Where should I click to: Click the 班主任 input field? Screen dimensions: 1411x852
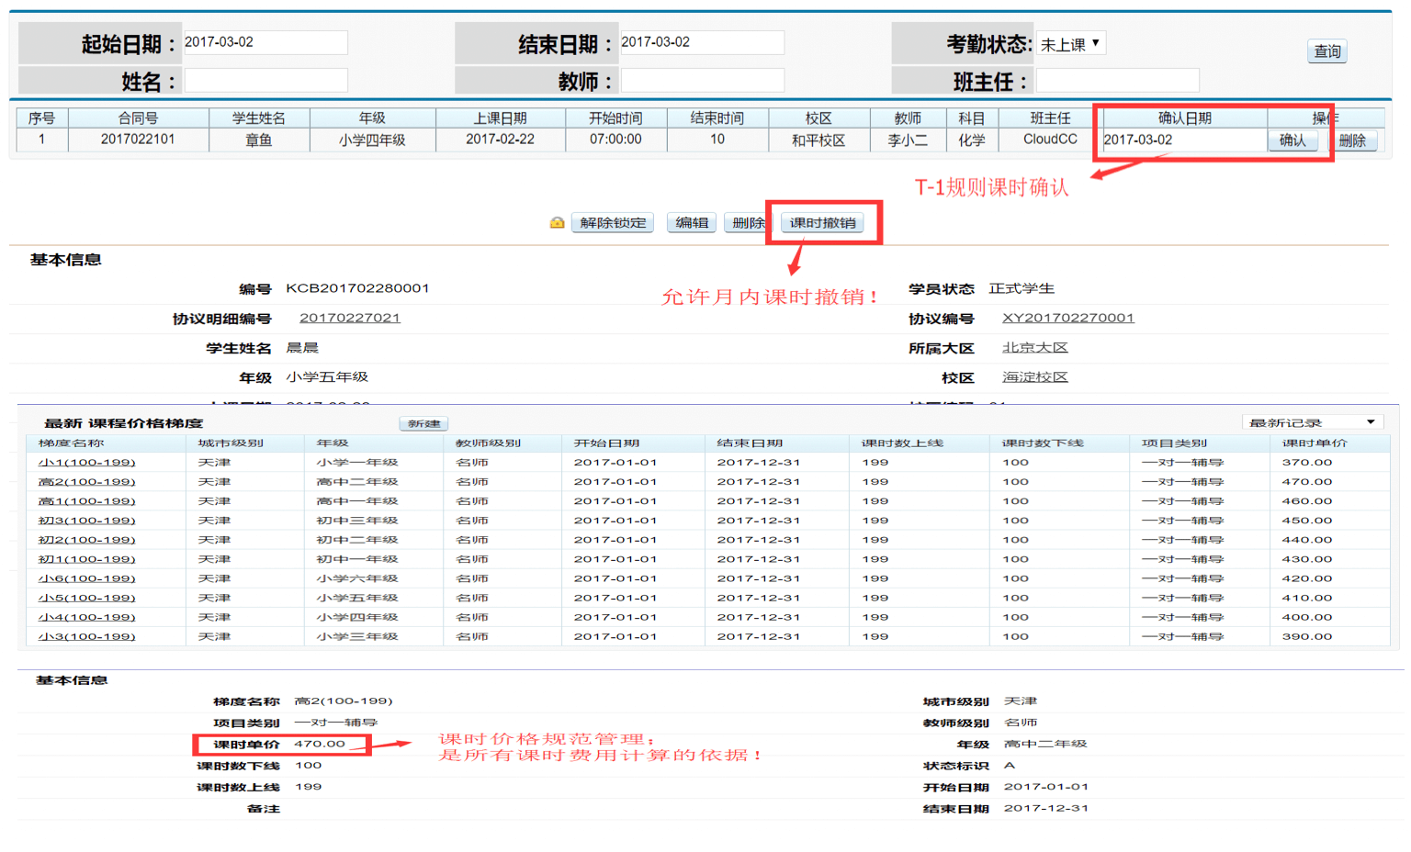coord(1117,81)
